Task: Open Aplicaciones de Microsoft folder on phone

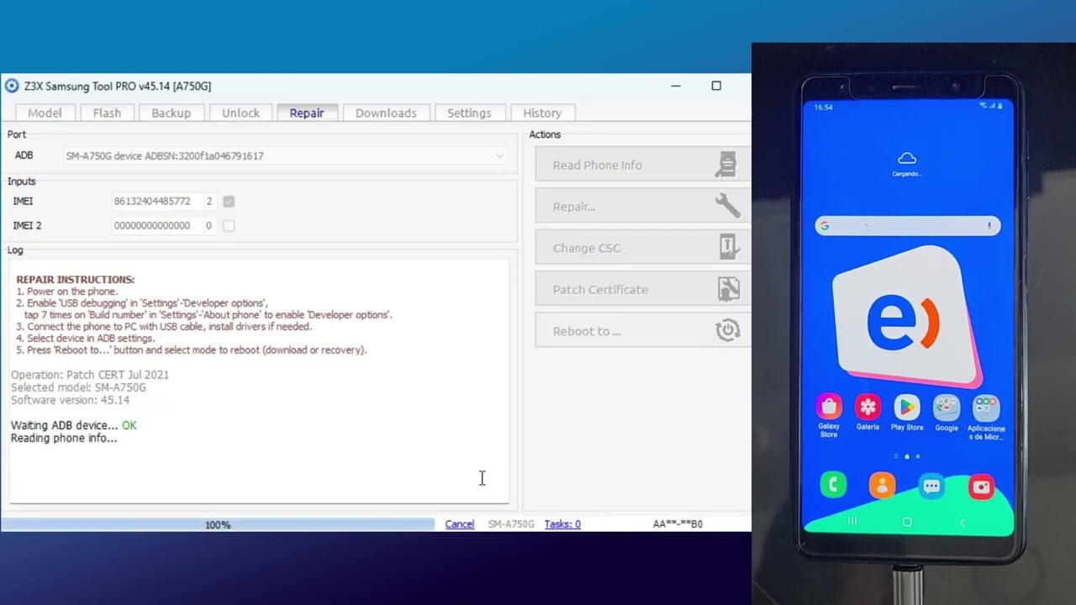Action: (985, 408)
